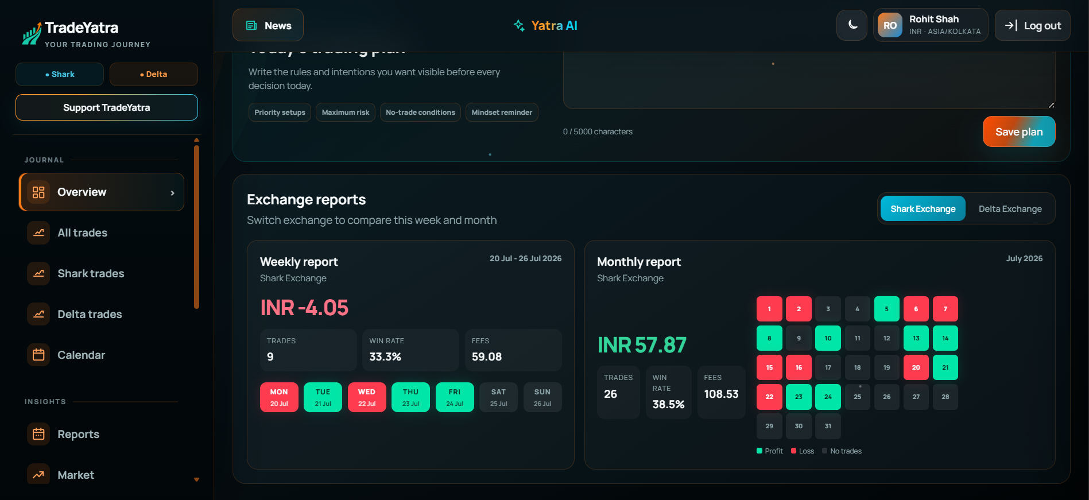The image size is (1089, 500).
Task: Open All trades page
Action: pos(82,232)
